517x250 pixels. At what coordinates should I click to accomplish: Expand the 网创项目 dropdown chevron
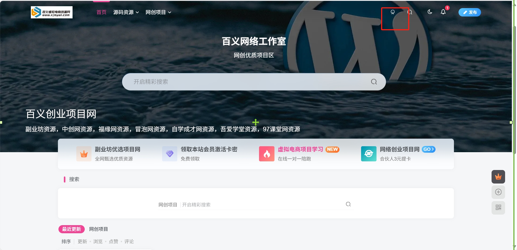tap(170, 12)
